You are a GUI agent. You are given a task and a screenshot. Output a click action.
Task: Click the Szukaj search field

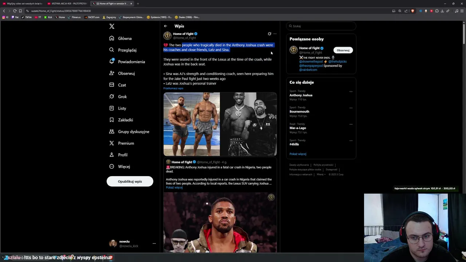[x=321, y=26]
